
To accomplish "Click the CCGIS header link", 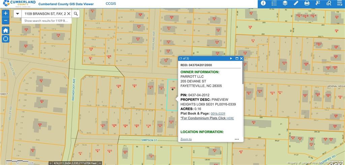I will (111, 4).
